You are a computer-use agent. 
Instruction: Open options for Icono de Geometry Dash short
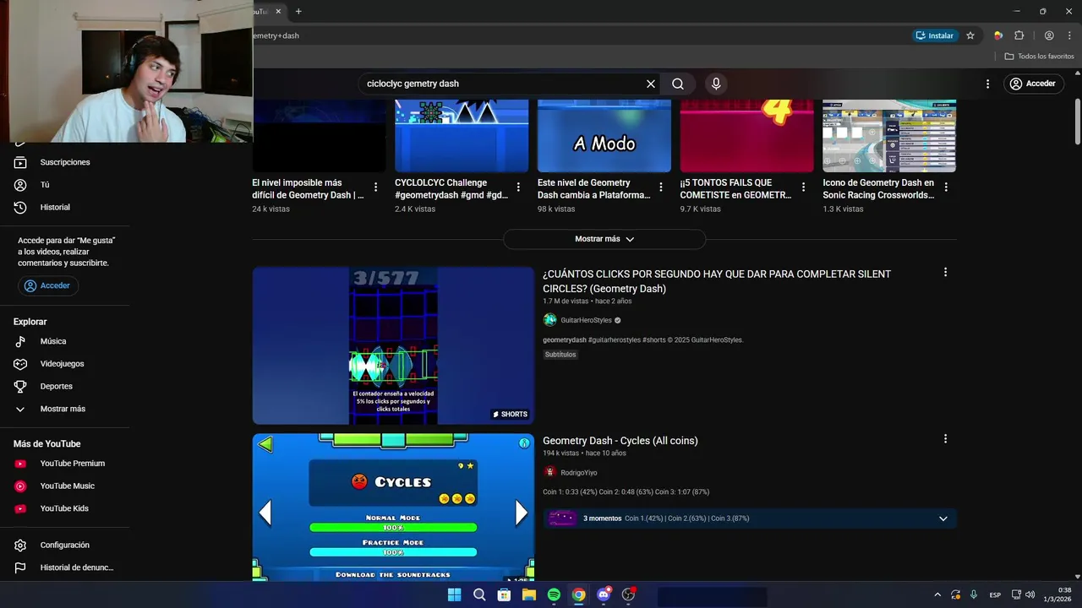tap(946, 187)
